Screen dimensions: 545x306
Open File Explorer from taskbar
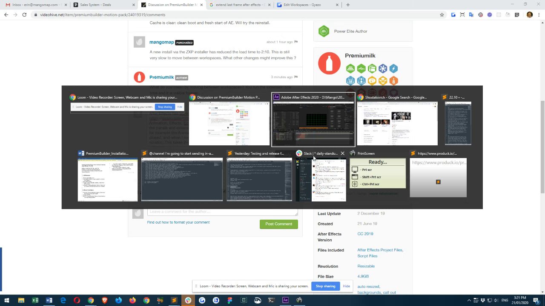tap(21, 300)
